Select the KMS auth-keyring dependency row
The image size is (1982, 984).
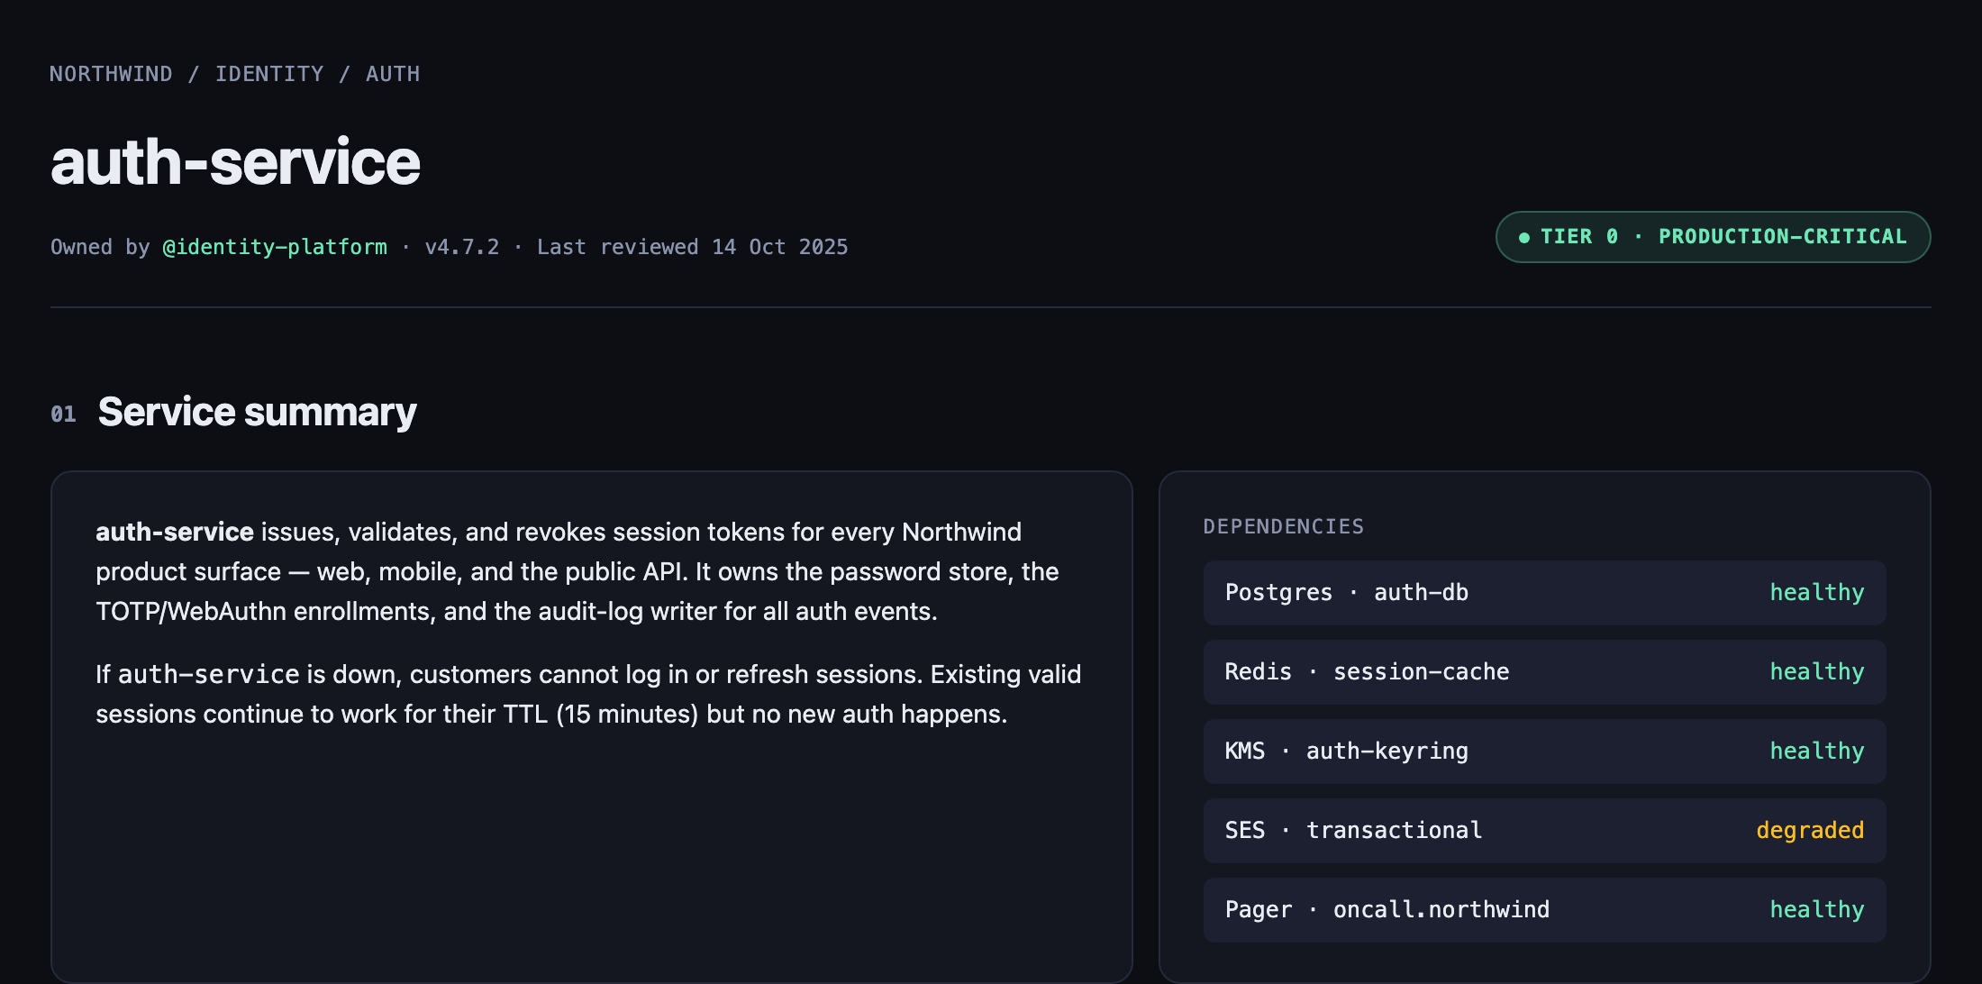click(x=1544, y=752)
